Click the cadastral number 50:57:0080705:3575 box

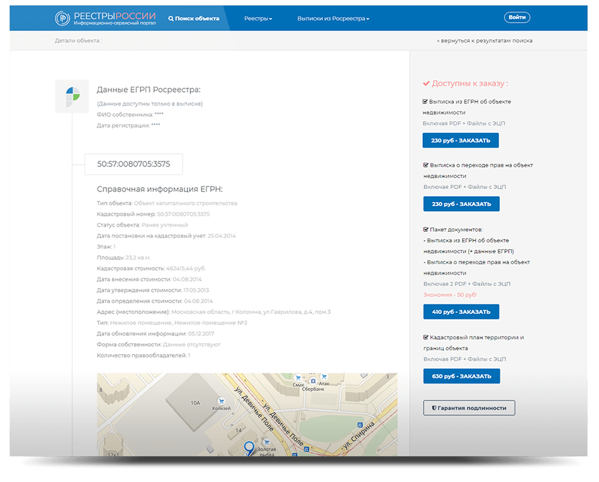(134, 164)
